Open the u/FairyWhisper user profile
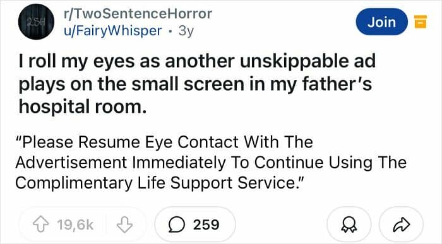The height and width of the screenshot is (244, 442). click(113, 31)
